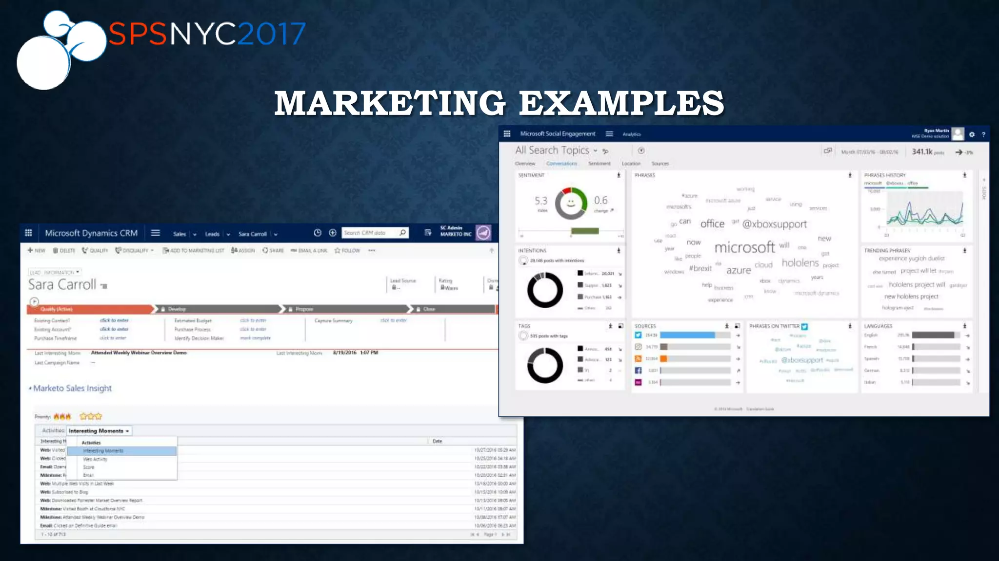Select Email in the Activities dropdown list
Viewport: 999px width, 561px height.
click(88, 475)
